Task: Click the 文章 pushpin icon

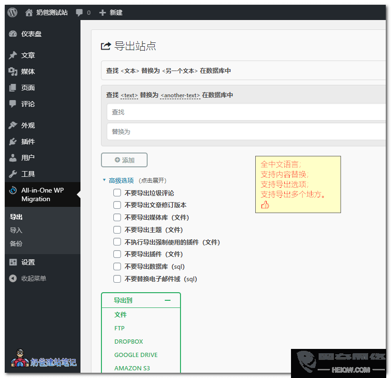Action: 13,55
